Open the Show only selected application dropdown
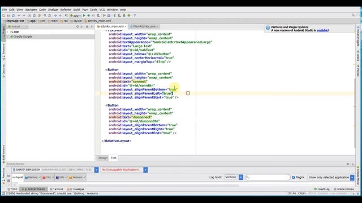This screenshot has height=203, width=362. click(352, 177)
